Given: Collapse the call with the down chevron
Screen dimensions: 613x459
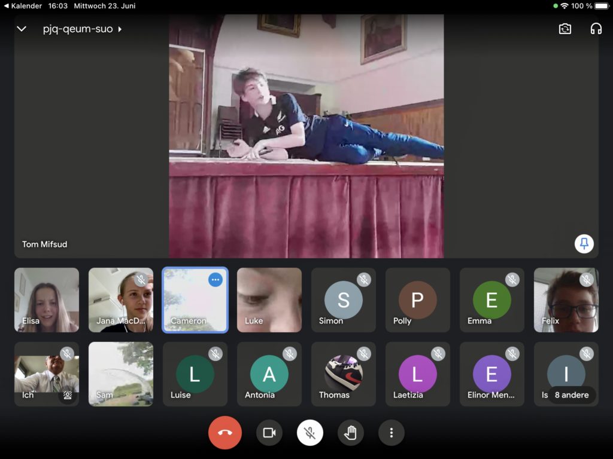Looking at the screenshot, I should click(x=22, y=29).
